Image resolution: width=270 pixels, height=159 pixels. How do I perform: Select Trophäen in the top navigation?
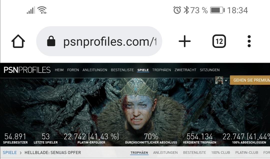161,70
